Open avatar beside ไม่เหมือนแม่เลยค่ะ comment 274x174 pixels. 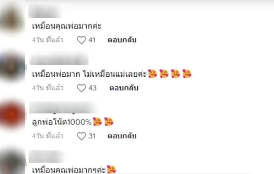12,67
